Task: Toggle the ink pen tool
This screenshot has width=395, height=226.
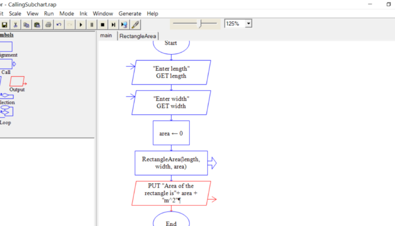Action: pos(135,25)
